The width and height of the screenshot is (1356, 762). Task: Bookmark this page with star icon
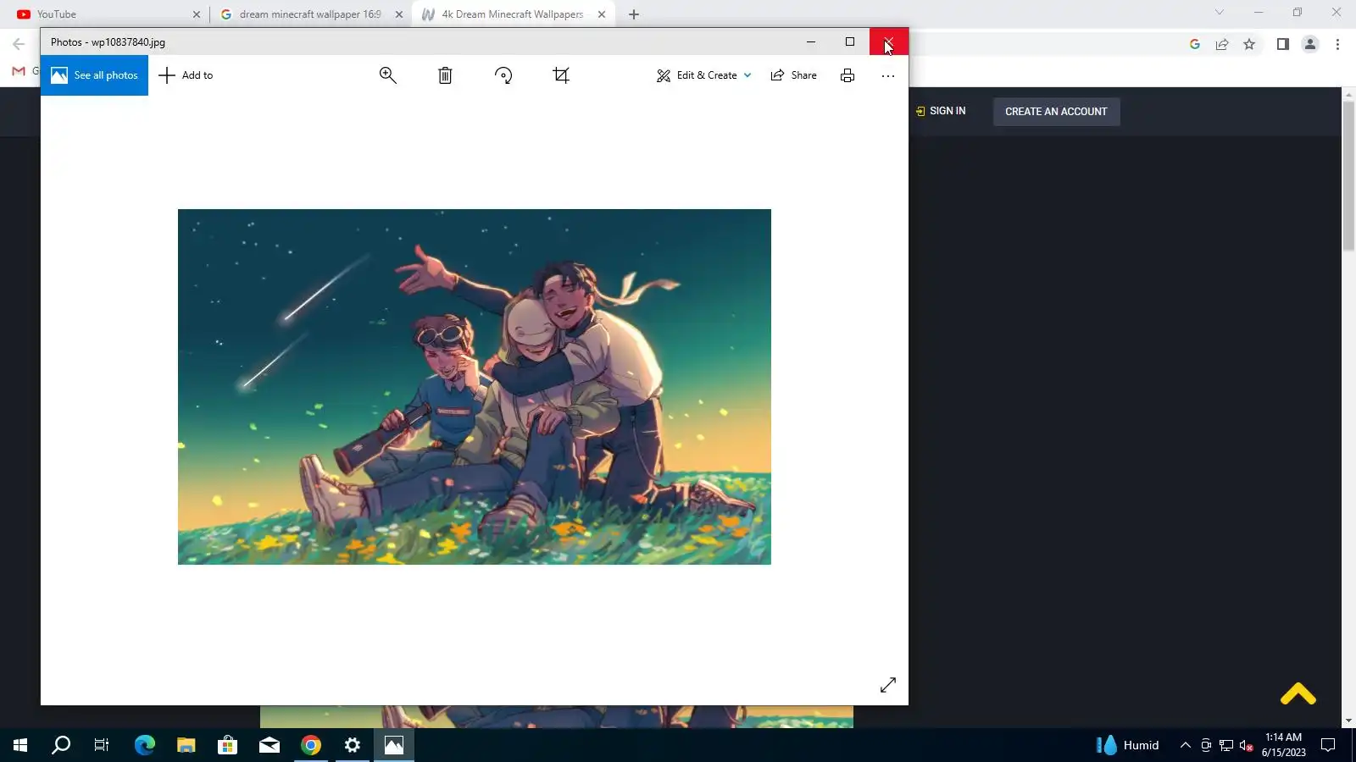pyautogui.click(x=1249, y=44)
